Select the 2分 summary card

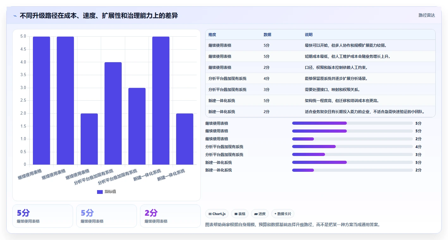click(x=170, y=216)
